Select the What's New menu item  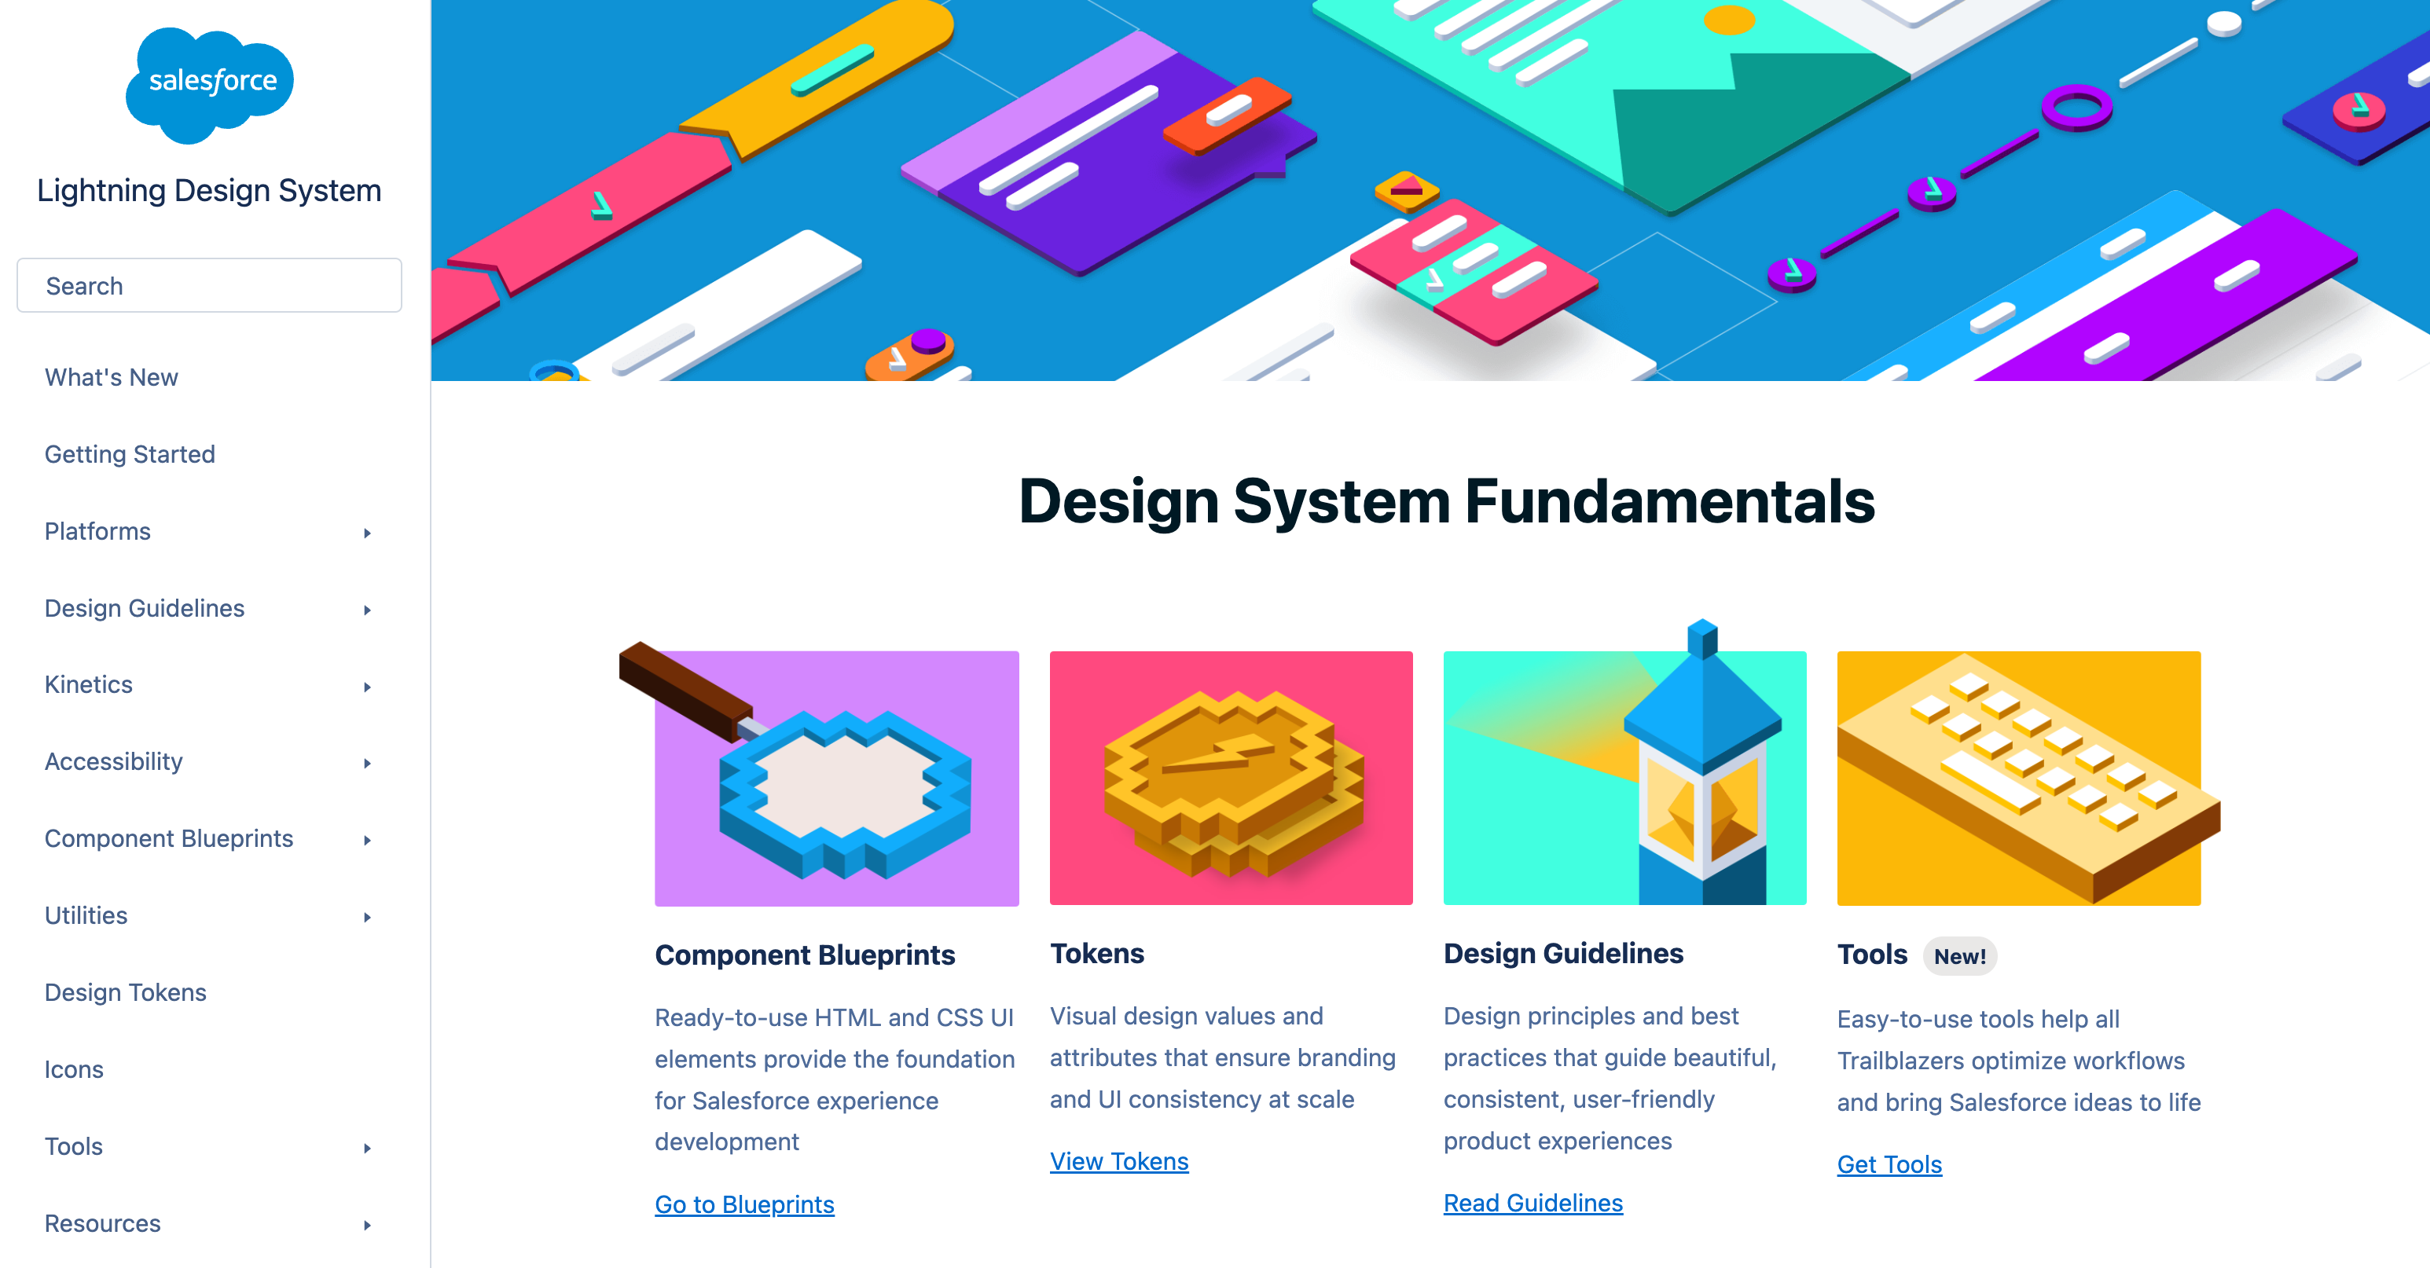click(112, 376)
